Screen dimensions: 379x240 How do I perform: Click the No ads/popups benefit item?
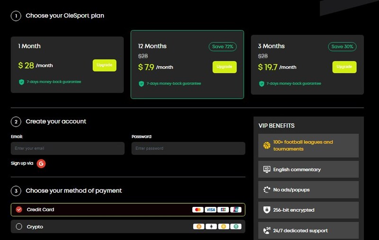[308, 190]
